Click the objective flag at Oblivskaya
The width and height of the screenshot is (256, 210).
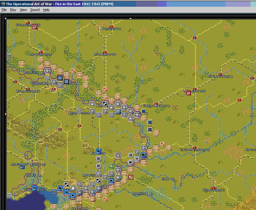click(x=220, y=74)
